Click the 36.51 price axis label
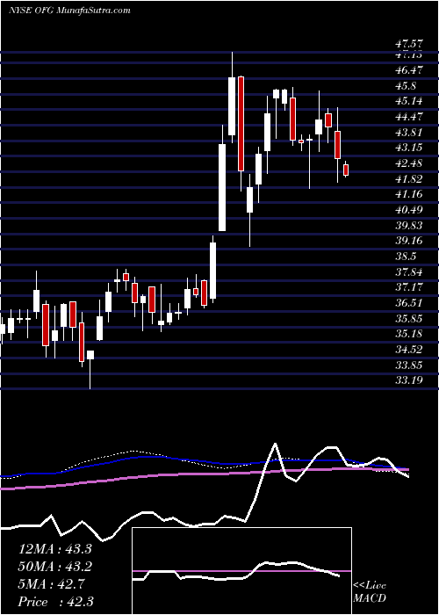The height and width of the screenshot is (615, 439). click(409, 303)
